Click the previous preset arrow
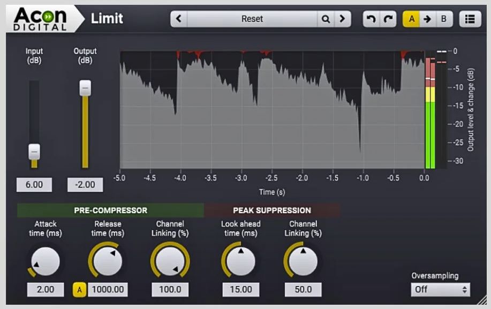 tap(179, 19)
